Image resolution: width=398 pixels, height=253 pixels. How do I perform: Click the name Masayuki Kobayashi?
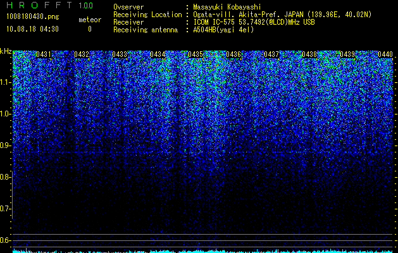coord(227,7)
